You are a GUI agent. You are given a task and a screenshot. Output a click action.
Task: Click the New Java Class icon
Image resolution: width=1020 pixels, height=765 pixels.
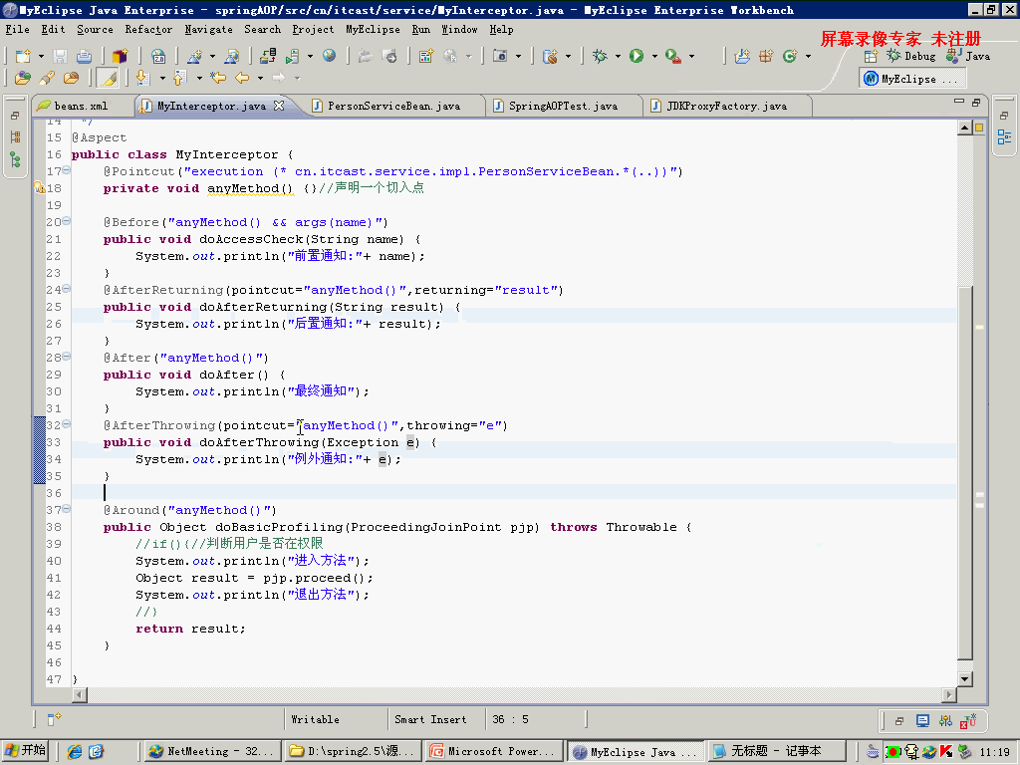pyautogui.click(x=790, y=56)
